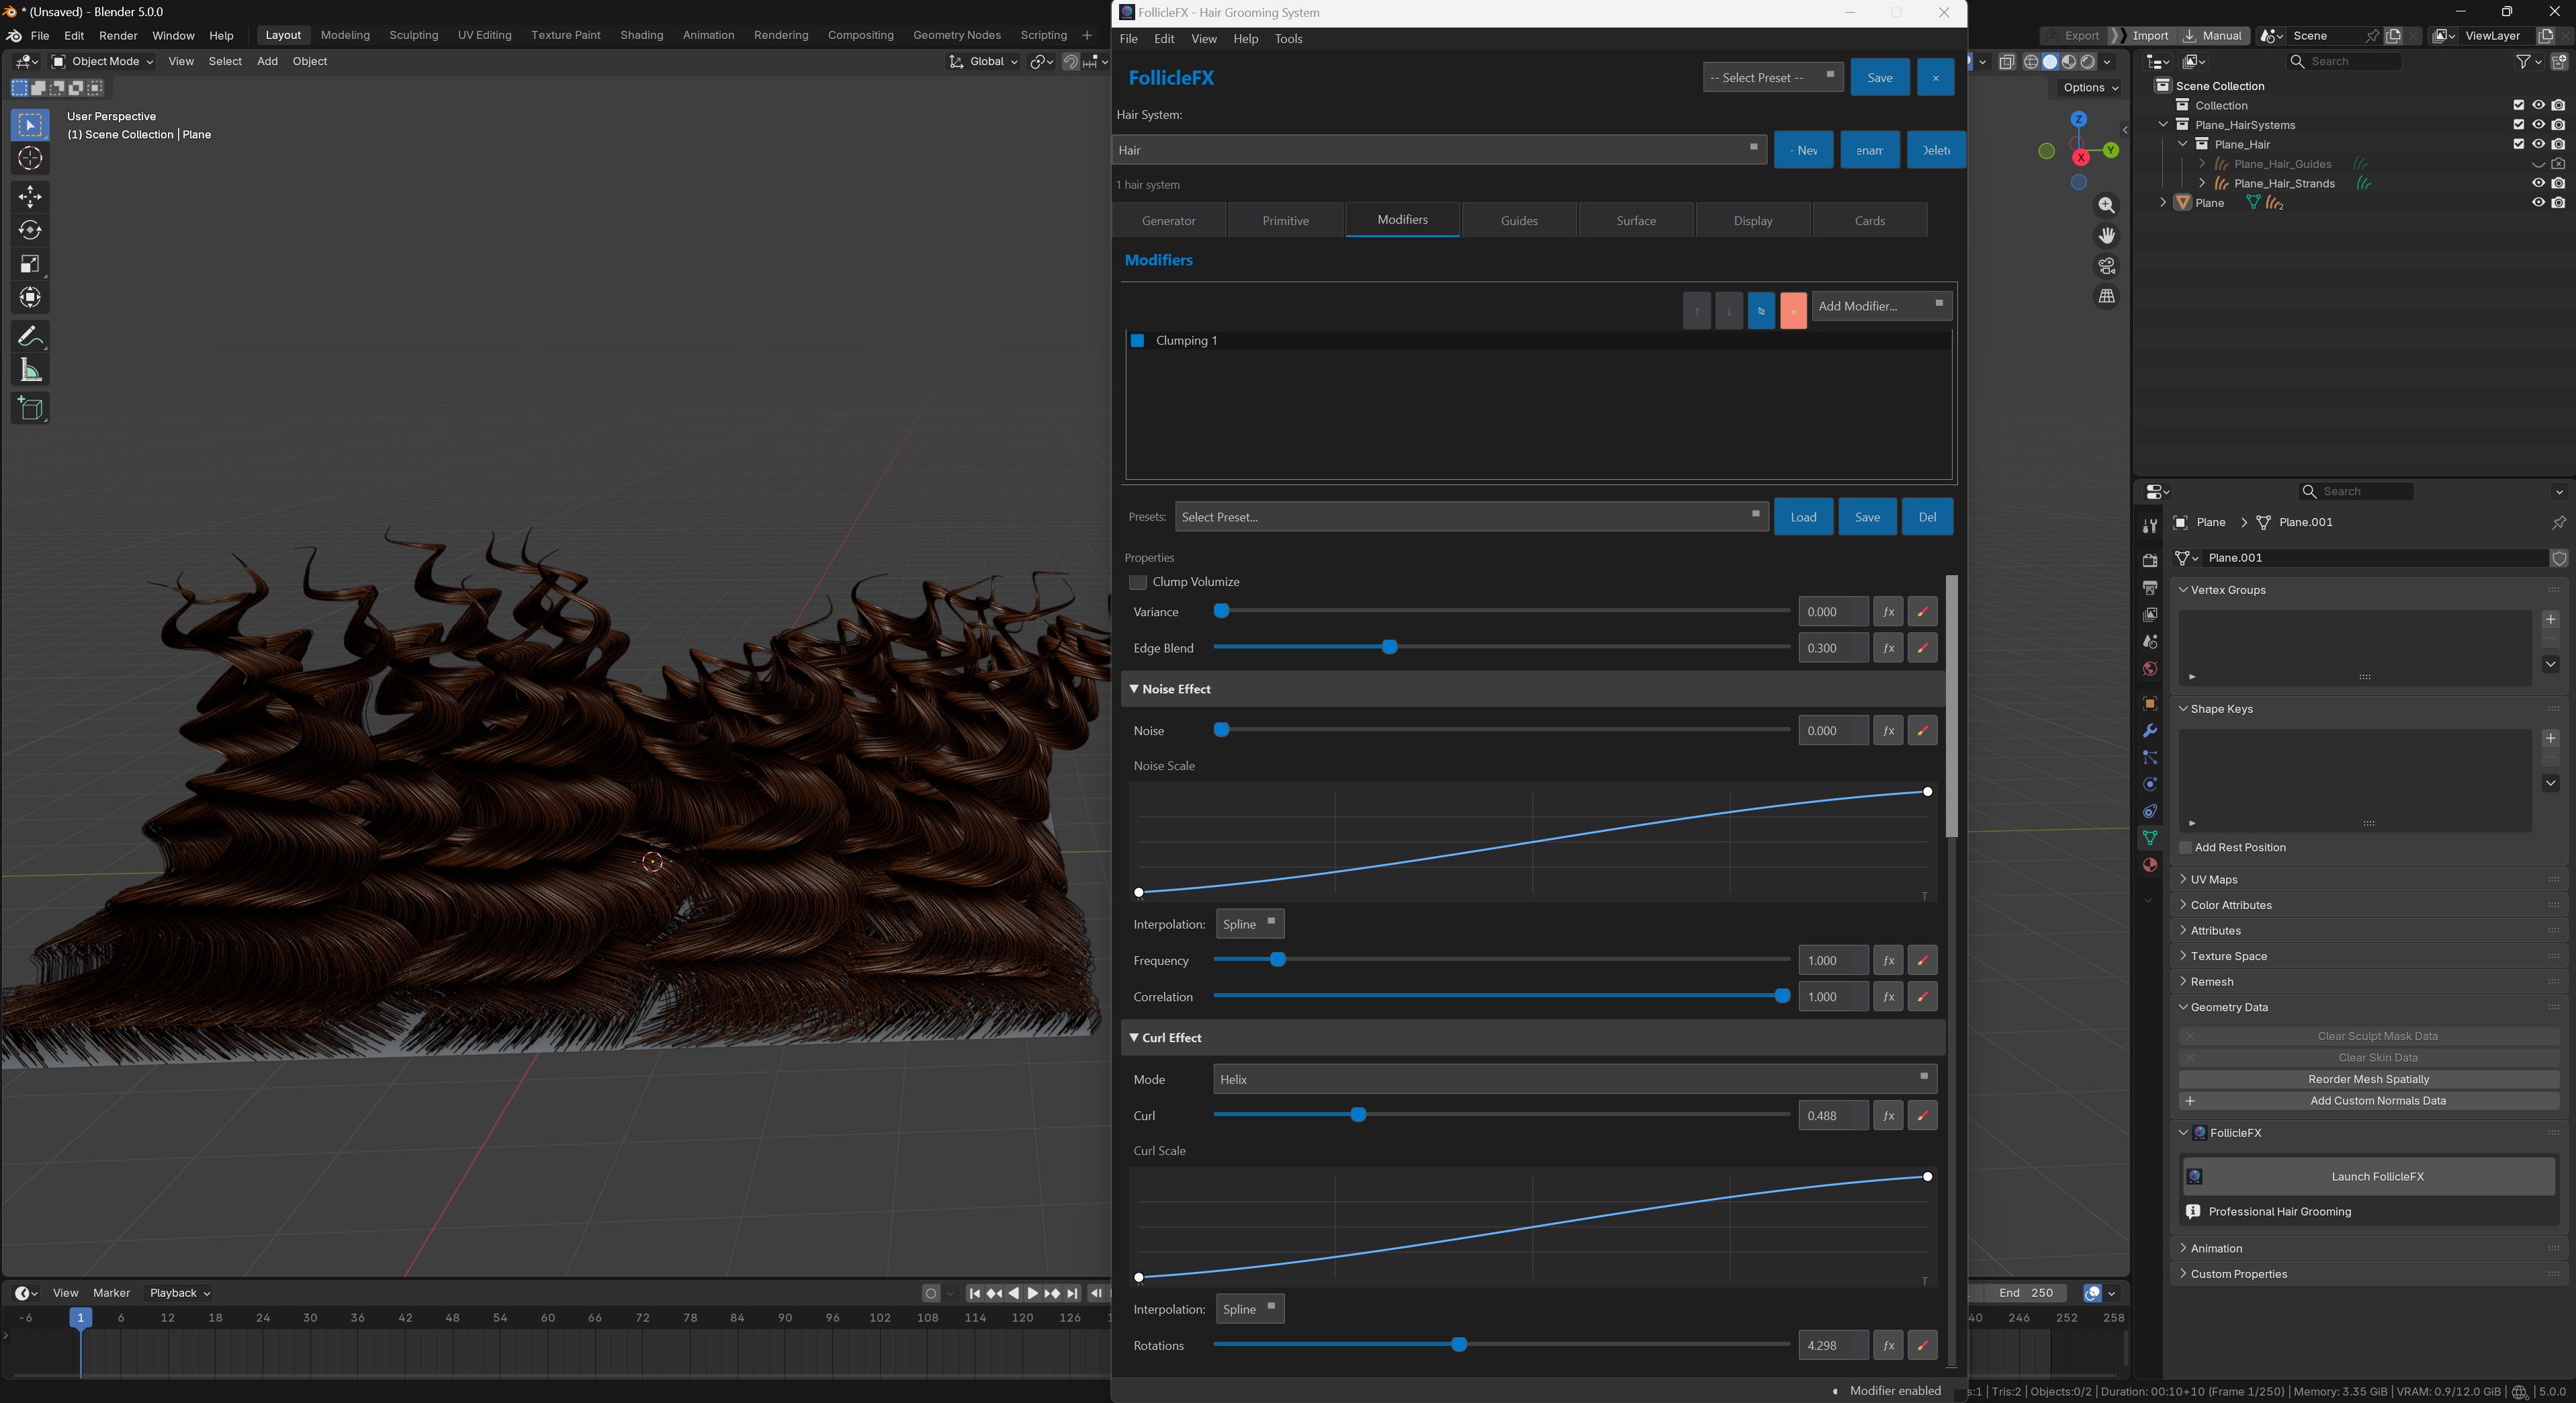Select the Measure tool

(x=30, y=369)
